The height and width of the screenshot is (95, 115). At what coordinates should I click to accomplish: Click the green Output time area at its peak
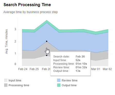[47, 21]
